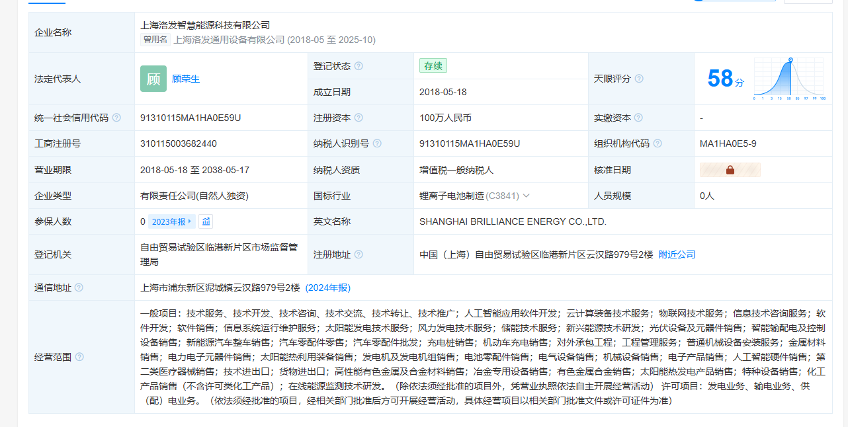Click the help icon next to 注册地址
The height and width of the screenshot is (427, 848).
coord(359,254)
